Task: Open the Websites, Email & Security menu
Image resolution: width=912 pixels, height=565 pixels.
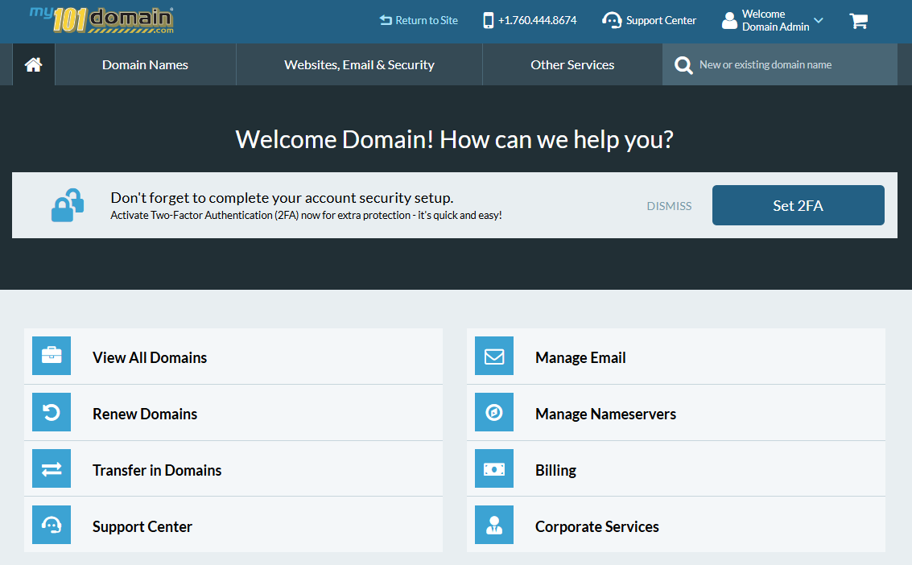Action: pyautogui.click(x=359, y=65)
